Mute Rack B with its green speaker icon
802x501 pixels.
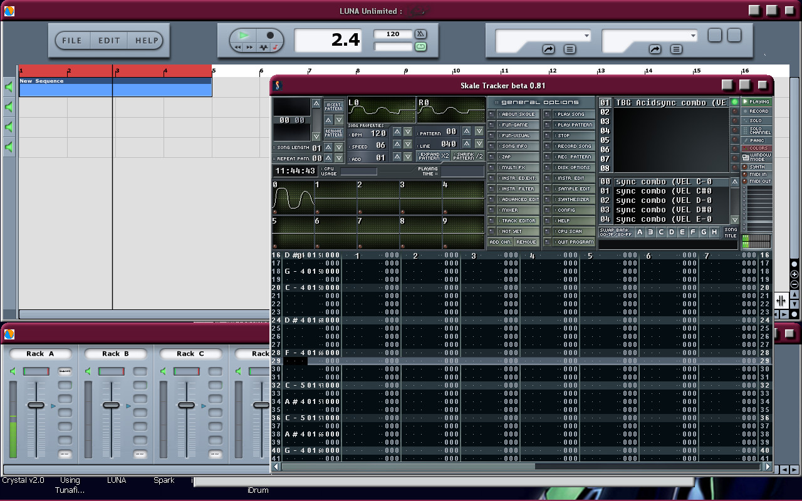(x=88, y=372)
